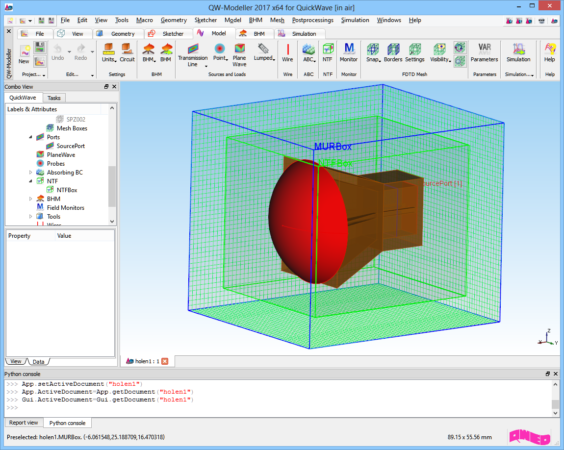
Task: Open the Undo history dropdown arrow
Action: tap(70, 52)
